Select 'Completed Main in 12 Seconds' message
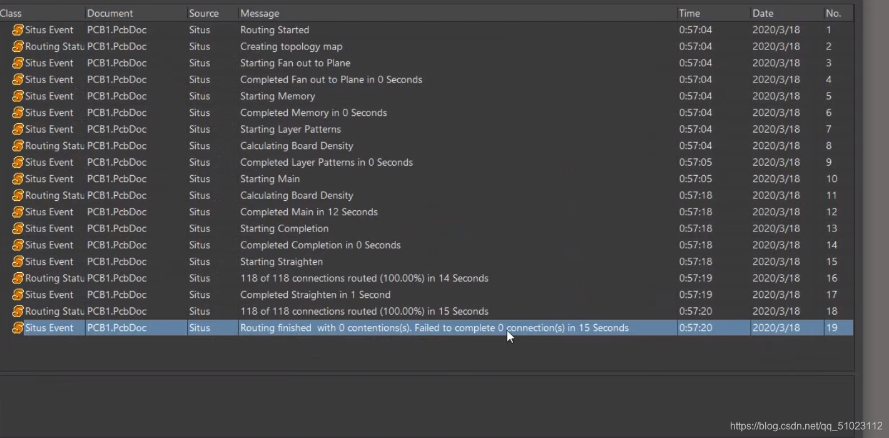The width and height of the screenshot is (889, 438). 309,212
